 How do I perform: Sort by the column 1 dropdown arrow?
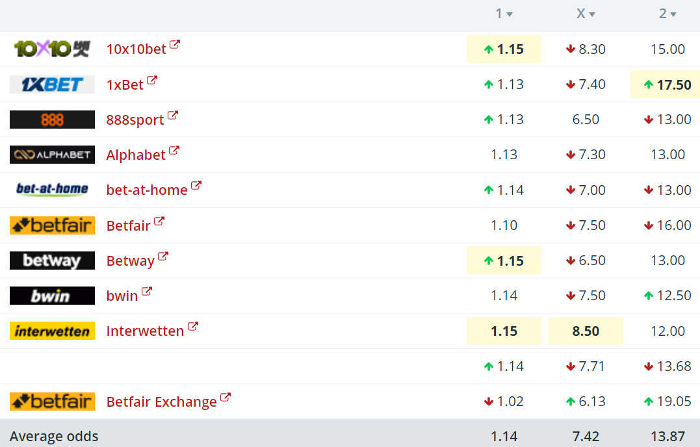tap(510, 14)
